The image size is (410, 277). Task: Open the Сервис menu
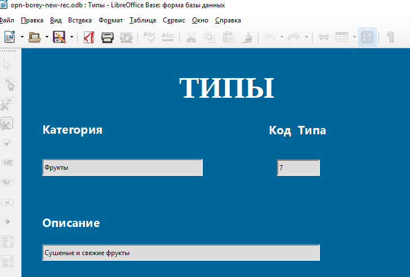pos(174,20)
